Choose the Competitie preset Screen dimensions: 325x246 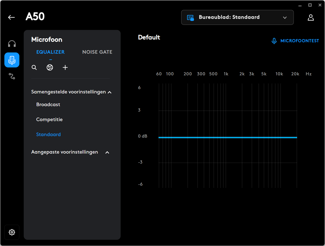[50, 119]
